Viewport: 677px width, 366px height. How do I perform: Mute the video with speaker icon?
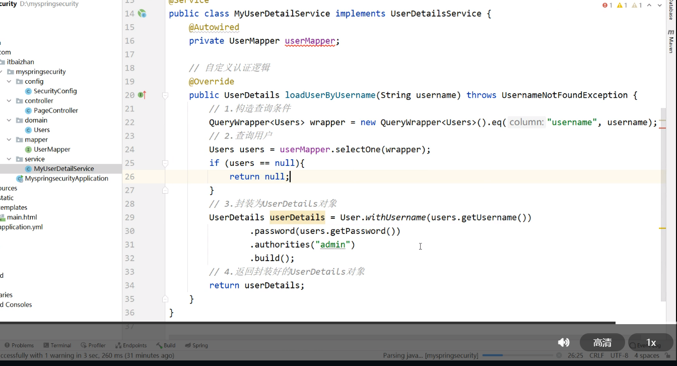[564, 342]
